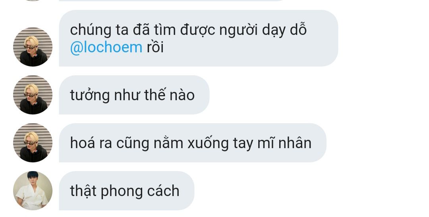
Task: Click avatar beside 'hoá ra cũng nằm' message
Action: click(33, 143)
